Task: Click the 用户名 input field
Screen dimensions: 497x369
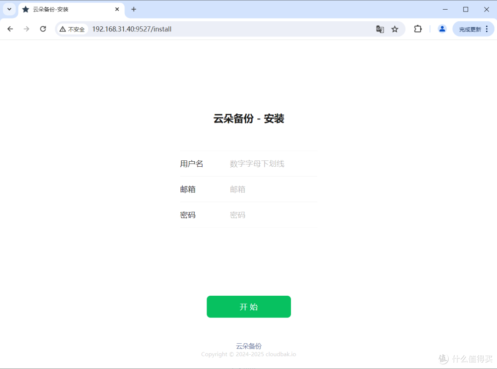Action: click(272, 164)
